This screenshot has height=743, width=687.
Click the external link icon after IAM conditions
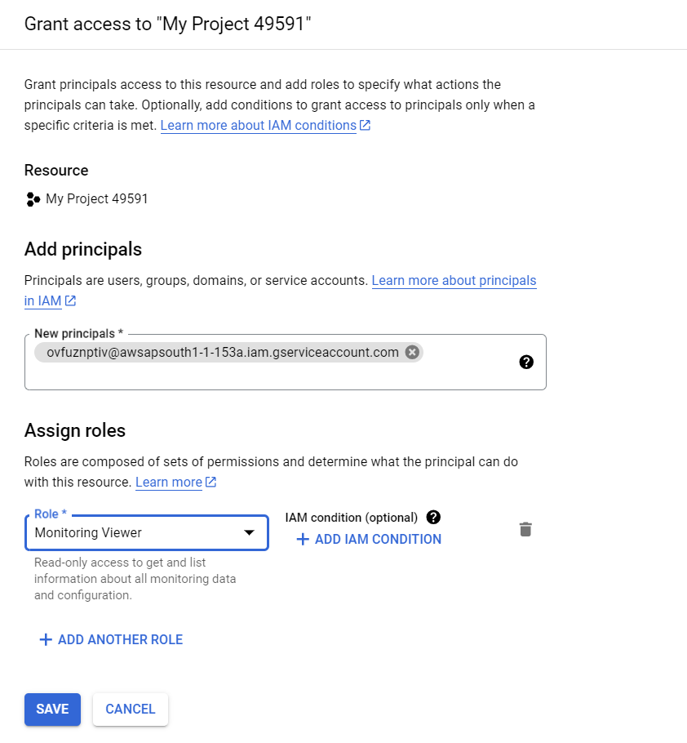[365, 125]
